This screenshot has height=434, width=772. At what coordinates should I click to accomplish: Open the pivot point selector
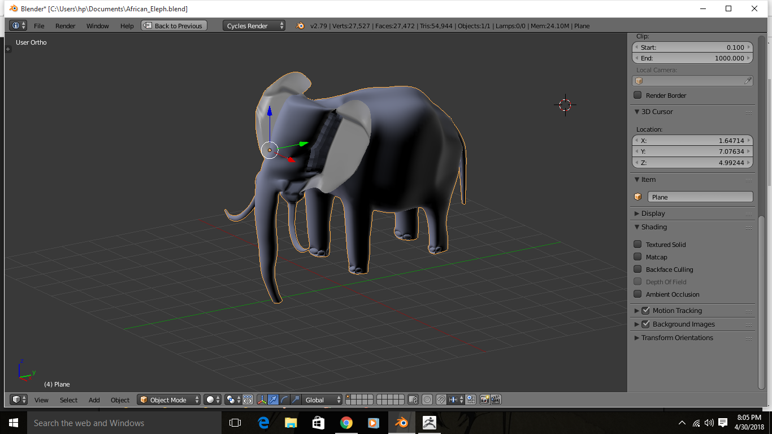click(x=233, y=400)
